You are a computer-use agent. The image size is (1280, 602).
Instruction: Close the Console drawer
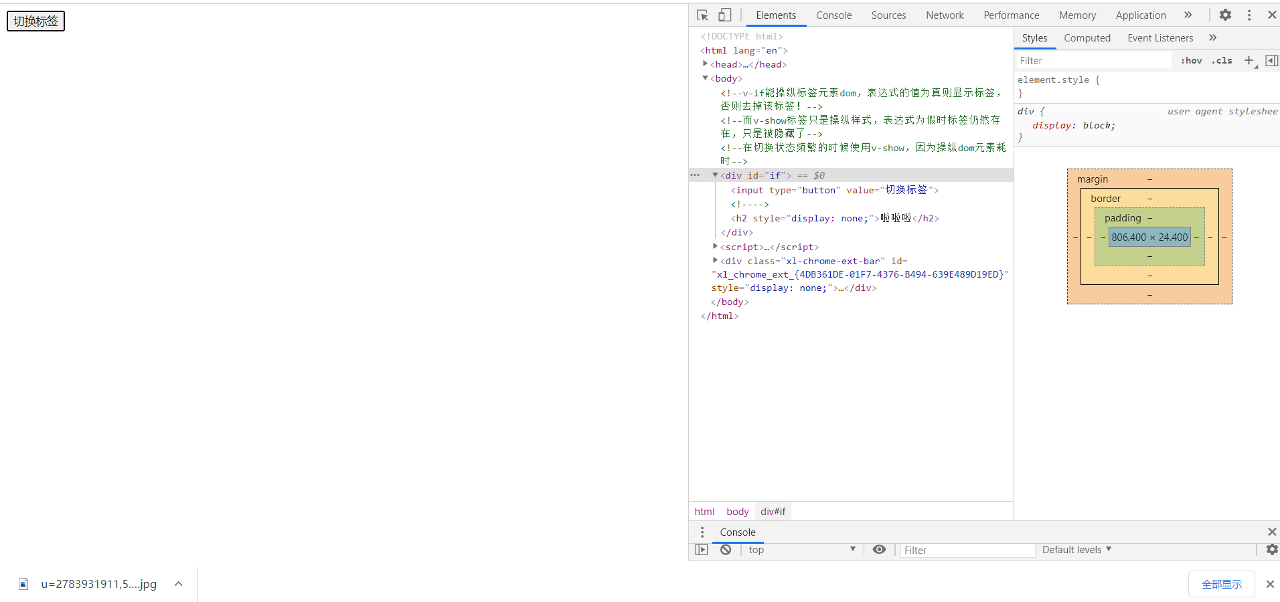tap(1271, 532)
